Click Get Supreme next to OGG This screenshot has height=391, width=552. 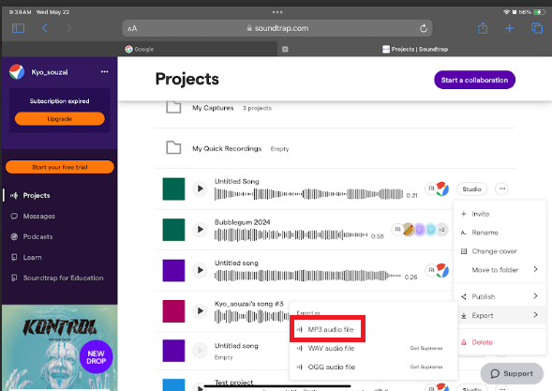(426, 367)
